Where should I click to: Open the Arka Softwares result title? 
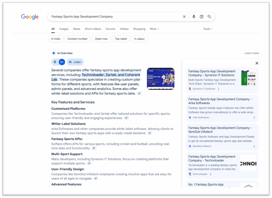(220, 101)
